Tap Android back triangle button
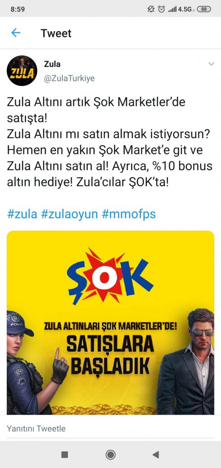 pos(155,455)
